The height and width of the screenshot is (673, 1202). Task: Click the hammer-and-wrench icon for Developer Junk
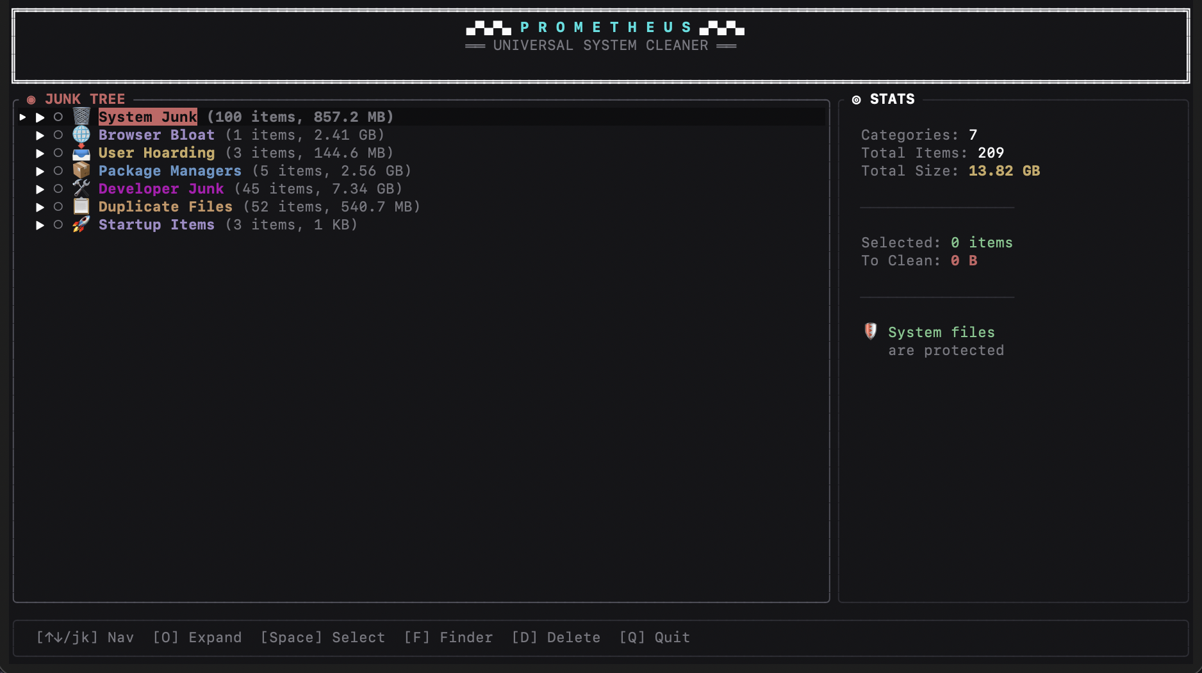[81, 188]
